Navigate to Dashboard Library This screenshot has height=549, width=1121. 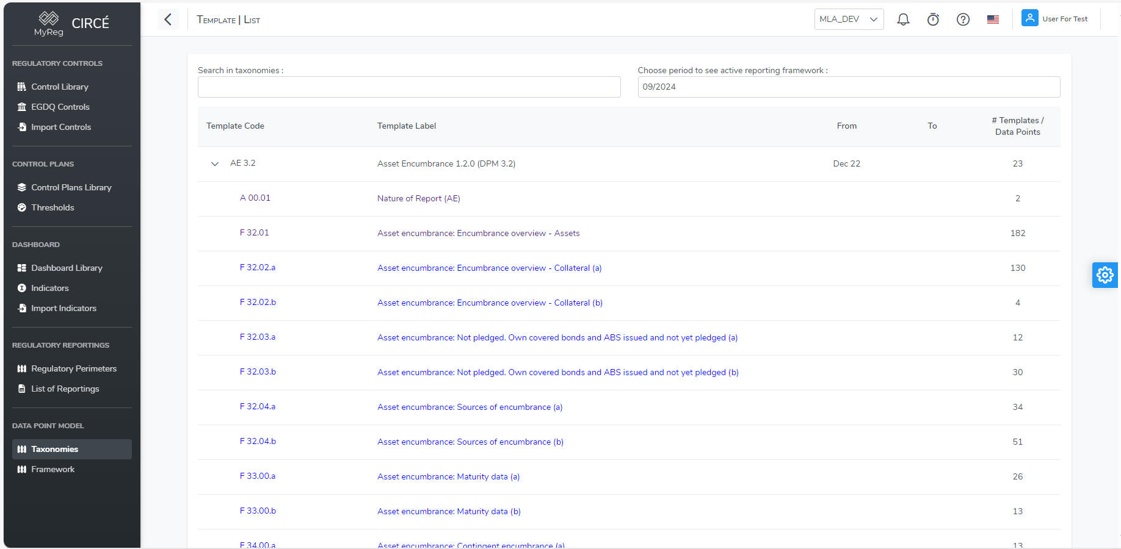point(66,268)
